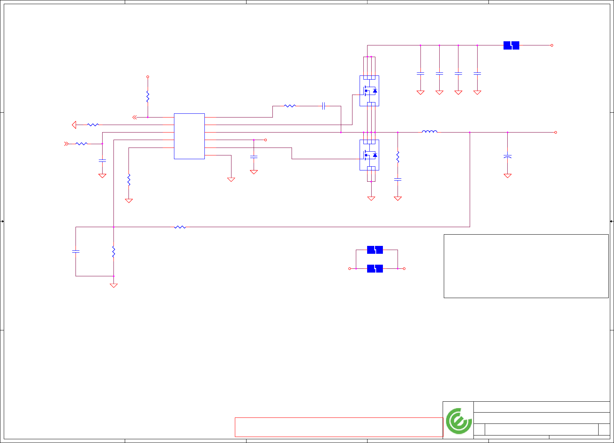The image size is (614, 443).
Task: Select resistor beside left-pointing arrow connector
Action: [x=93, y=125]
